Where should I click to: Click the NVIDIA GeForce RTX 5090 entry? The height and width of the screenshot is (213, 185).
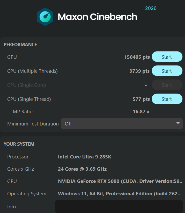tap(120, 181)
